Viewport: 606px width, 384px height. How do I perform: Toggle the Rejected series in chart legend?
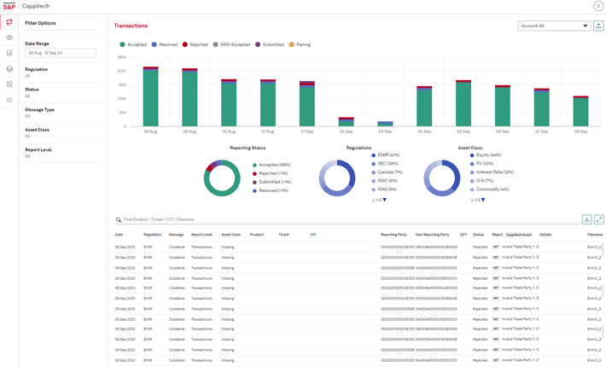click(195, 45)
